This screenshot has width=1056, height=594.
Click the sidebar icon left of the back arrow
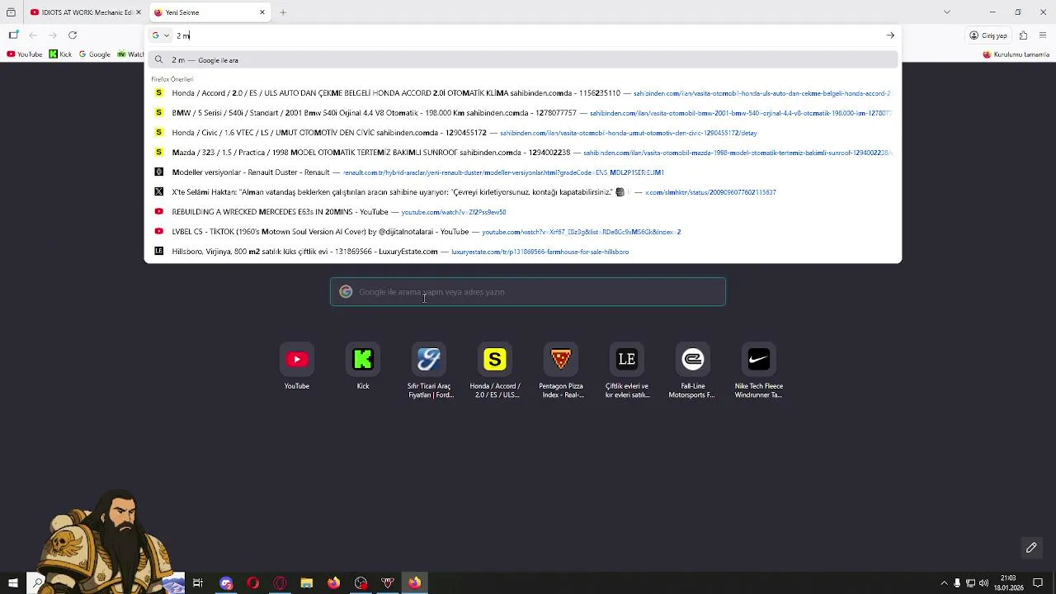point(13,35)
